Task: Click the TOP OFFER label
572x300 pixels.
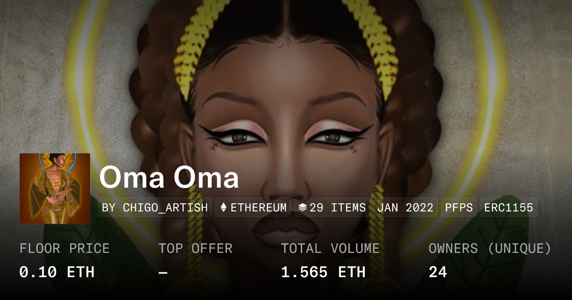Action: pos(195,249)
